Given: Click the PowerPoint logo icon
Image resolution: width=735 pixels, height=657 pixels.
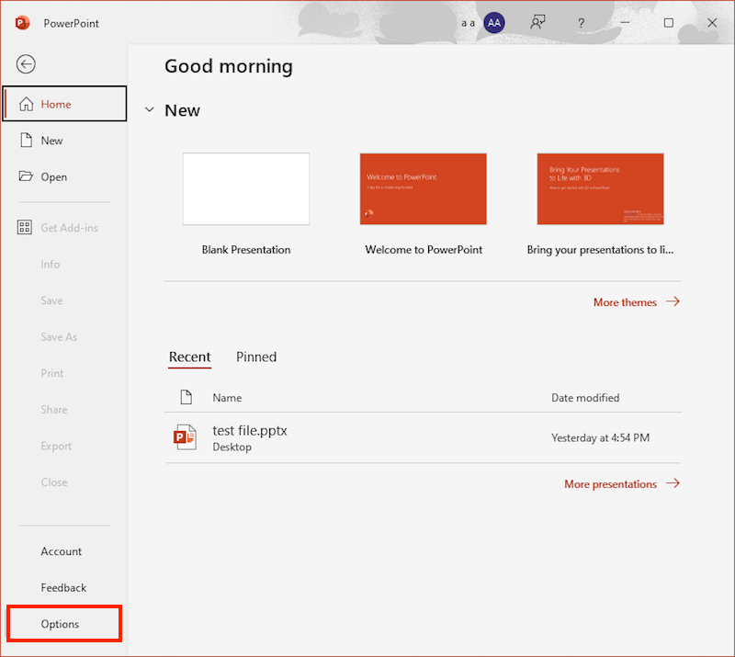Looking at the screenshot, I should pos(22,22).
